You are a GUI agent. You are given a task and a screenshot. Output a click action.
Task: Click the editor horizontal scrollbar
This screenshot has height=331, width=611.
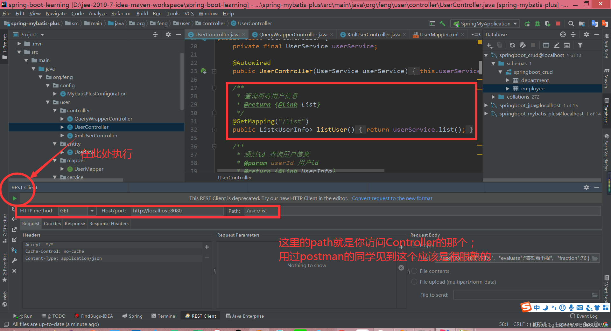pos(301,171)
